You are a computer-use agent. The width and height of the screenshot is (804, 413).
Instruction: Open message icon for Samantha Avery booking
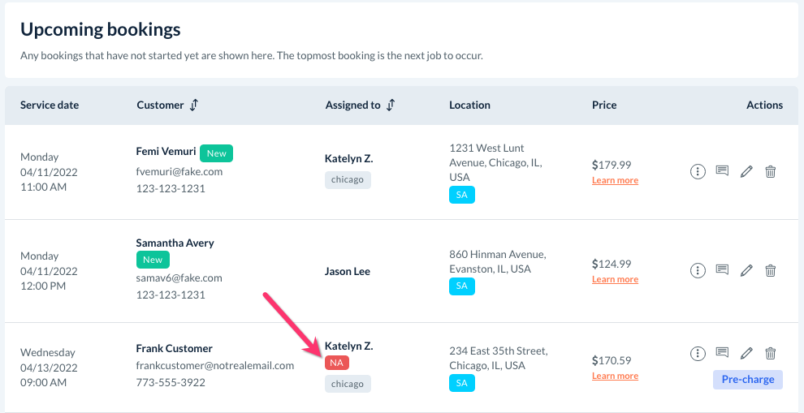(722, 270)
